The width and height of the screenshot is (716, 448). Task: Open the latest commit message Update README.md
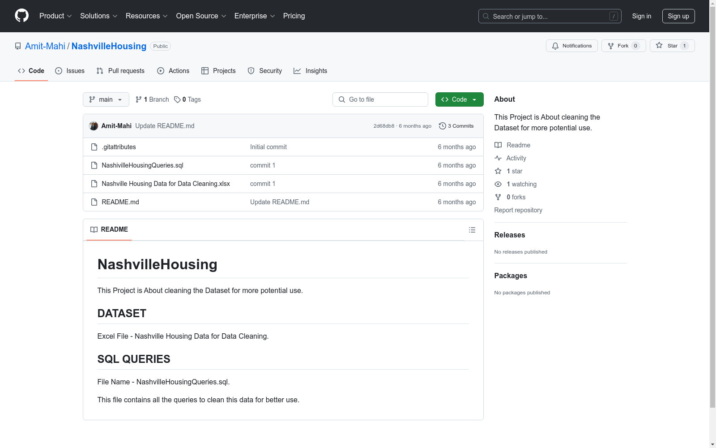tap(165, 126)
